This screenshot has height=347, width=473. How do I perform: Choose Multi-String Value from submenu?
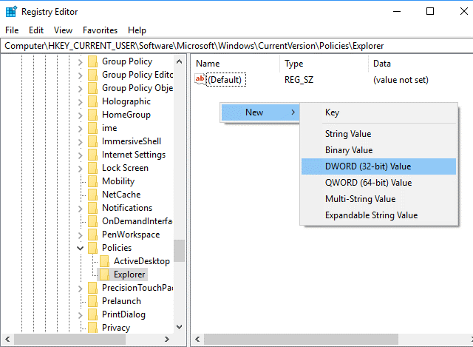coord(378,199)
